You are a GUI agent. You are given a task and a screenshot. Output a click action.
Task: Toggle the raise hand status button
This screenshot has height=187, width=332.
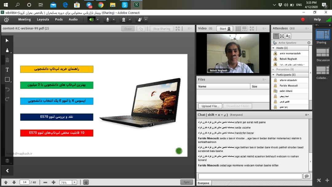(x=140, y=19)
